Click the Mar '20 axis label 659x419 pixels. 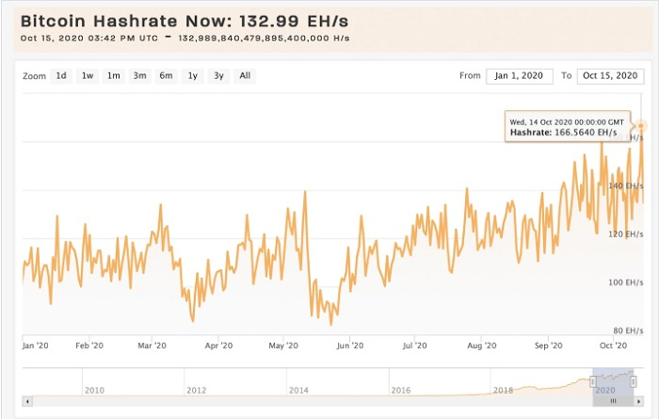coord(153,346)
